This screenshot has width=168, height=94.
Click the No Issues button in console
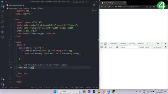pyautogui.click(x=157, y=47)
